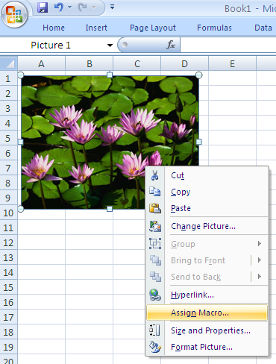Open the Data ribbon tab
Screen dimensions: 276x364
(x=263, y=28)
